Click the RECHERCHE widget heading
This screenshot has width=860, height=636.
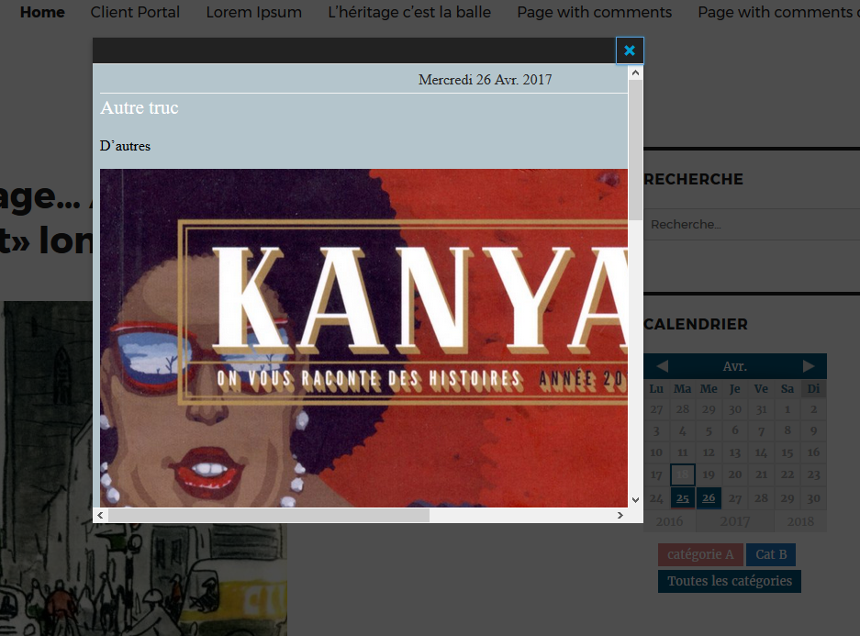693,179
